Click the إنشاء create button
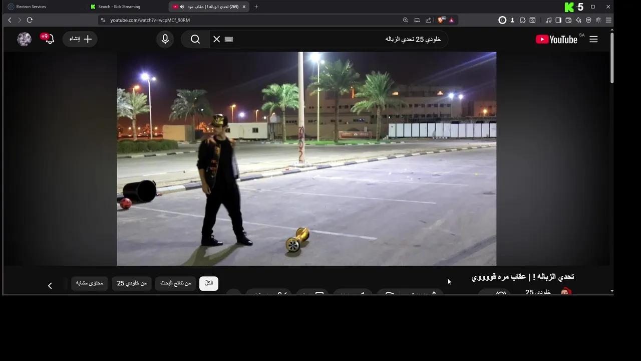This screenshot has width=641, height=361. click(80, 39)
